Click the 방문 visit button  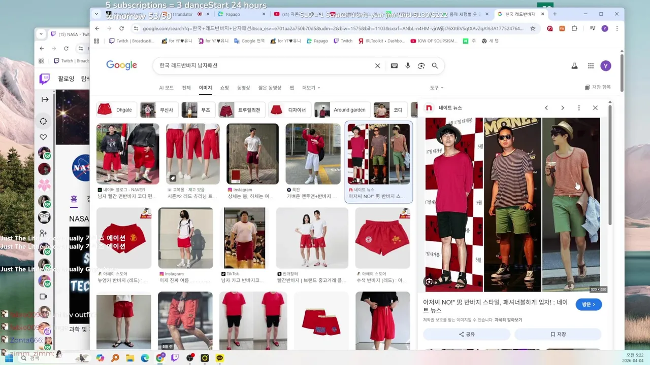point(589,304)
